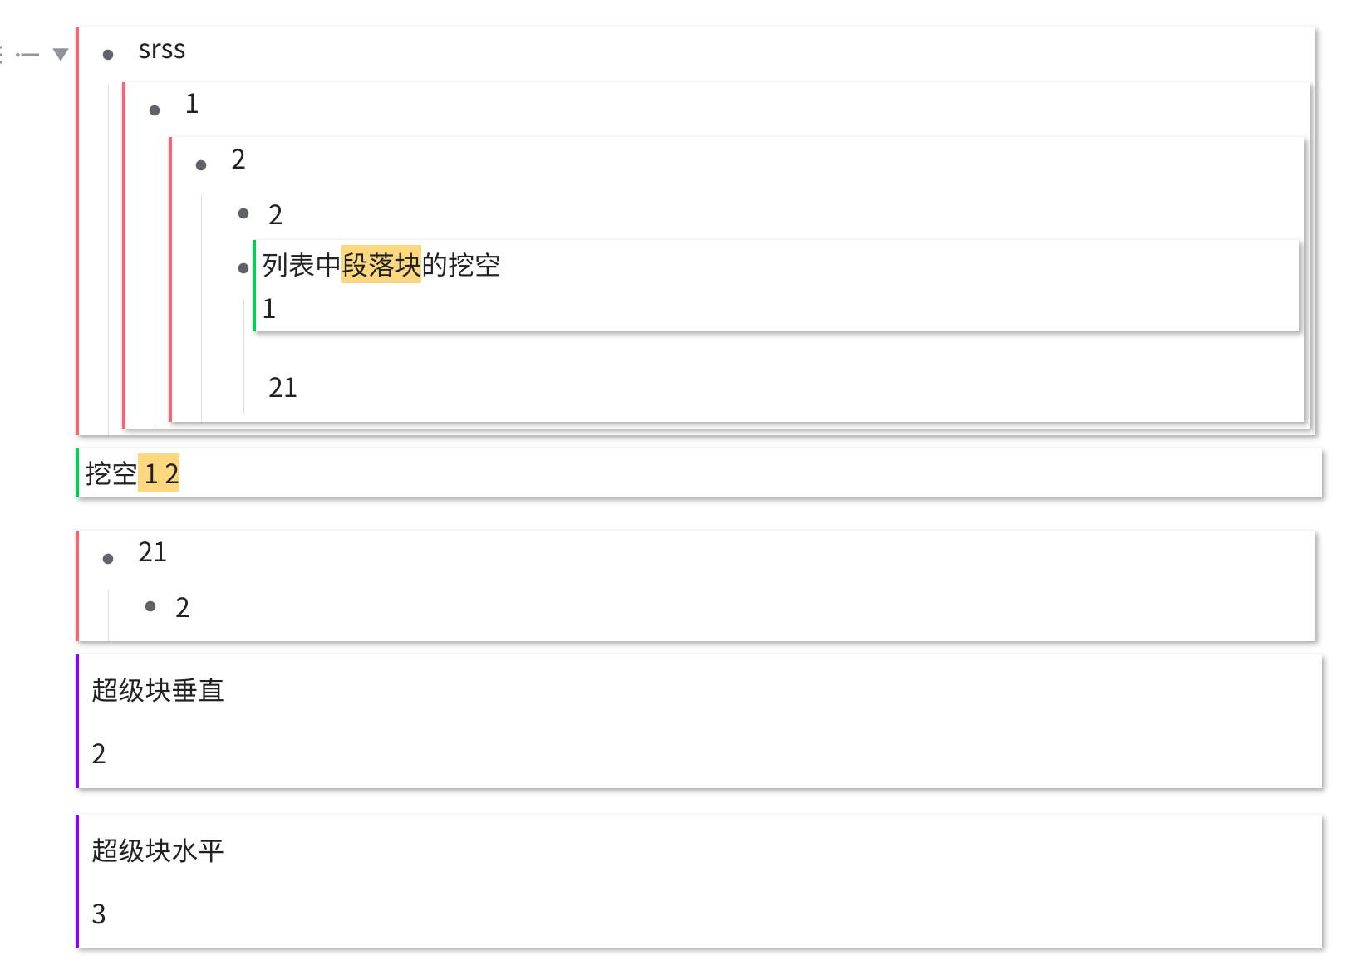This screenshot has width=1356, height=965.
Task: Click the bullet of the 2 item under 21
Action: pos(150,606)
